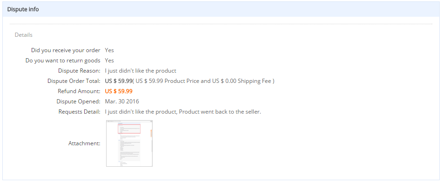Click the Yes answer for return goods
Image resolution: width=443 pixels, height=183 pixels.
coord(109,61)
